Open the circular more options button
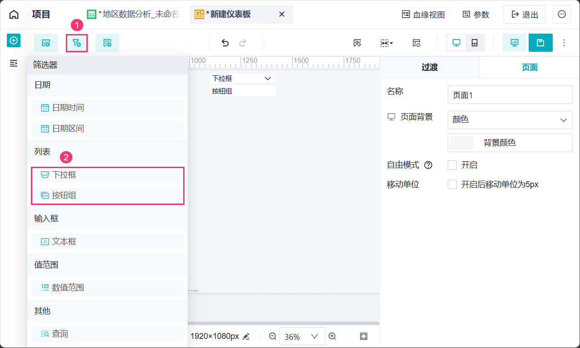The width and height of the screenshot is (580, 348). (x=562, y=15)
